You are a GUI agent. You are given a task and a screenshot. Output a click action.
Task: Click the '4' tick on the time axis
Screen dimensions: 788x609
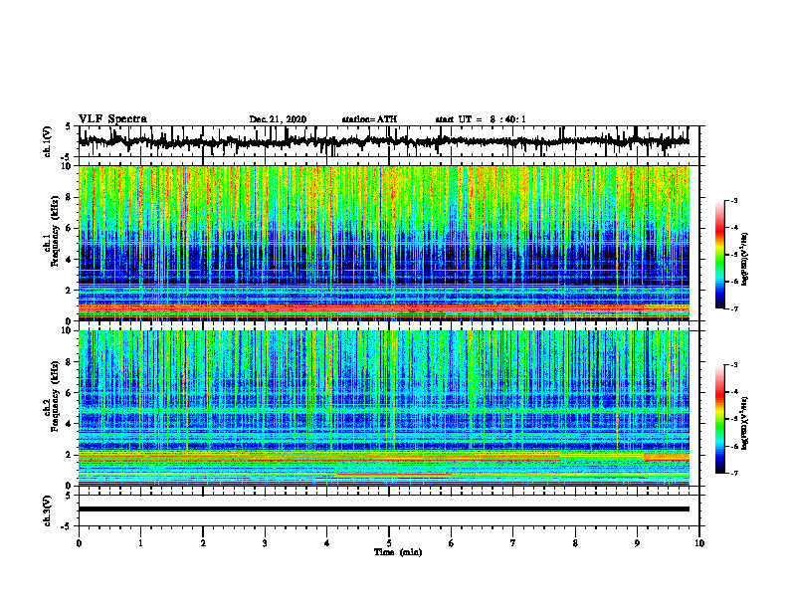(x=327, y=543)
